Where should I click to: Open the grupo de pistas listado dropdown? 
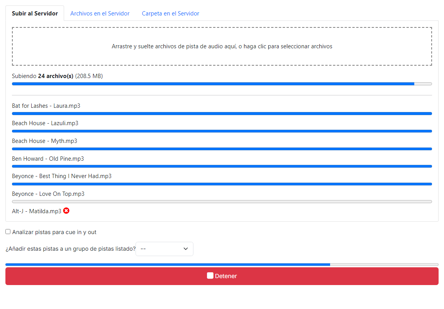(x=164, y=249)
